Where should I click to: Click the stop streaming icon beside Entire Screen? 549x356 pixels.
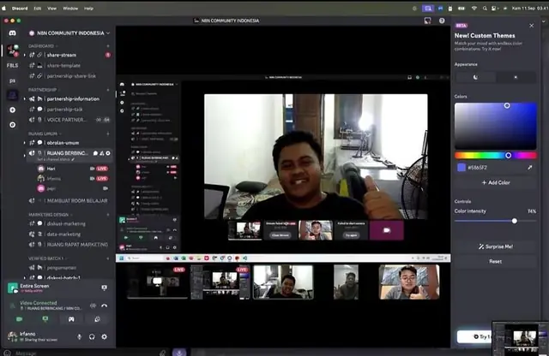104,288
